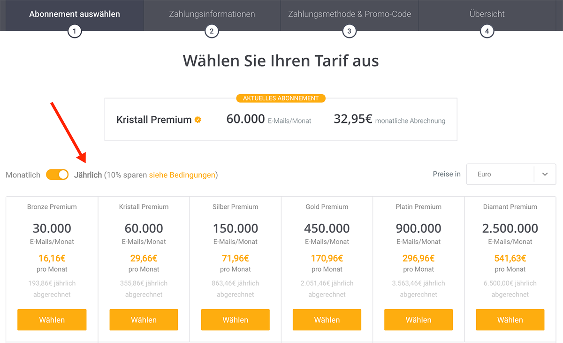Image resolution: width=563 pixels, height=343 pixels.
Task: Click the Kristall Premium verified badge icon
Action: [198, 120]
